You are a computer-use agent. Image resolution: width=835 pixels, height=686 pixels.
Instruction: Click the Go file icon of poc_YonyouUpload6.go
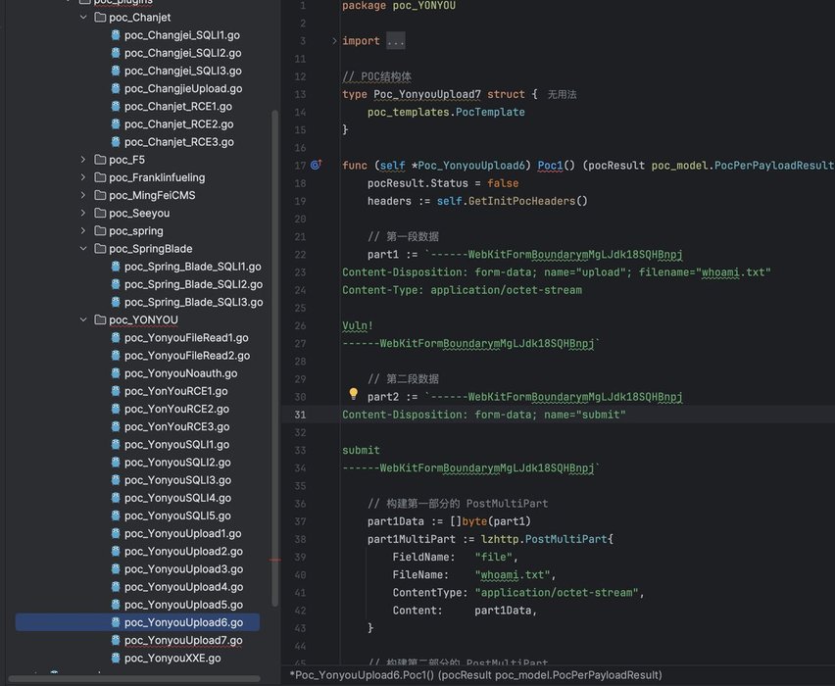(x=117, y=622)
